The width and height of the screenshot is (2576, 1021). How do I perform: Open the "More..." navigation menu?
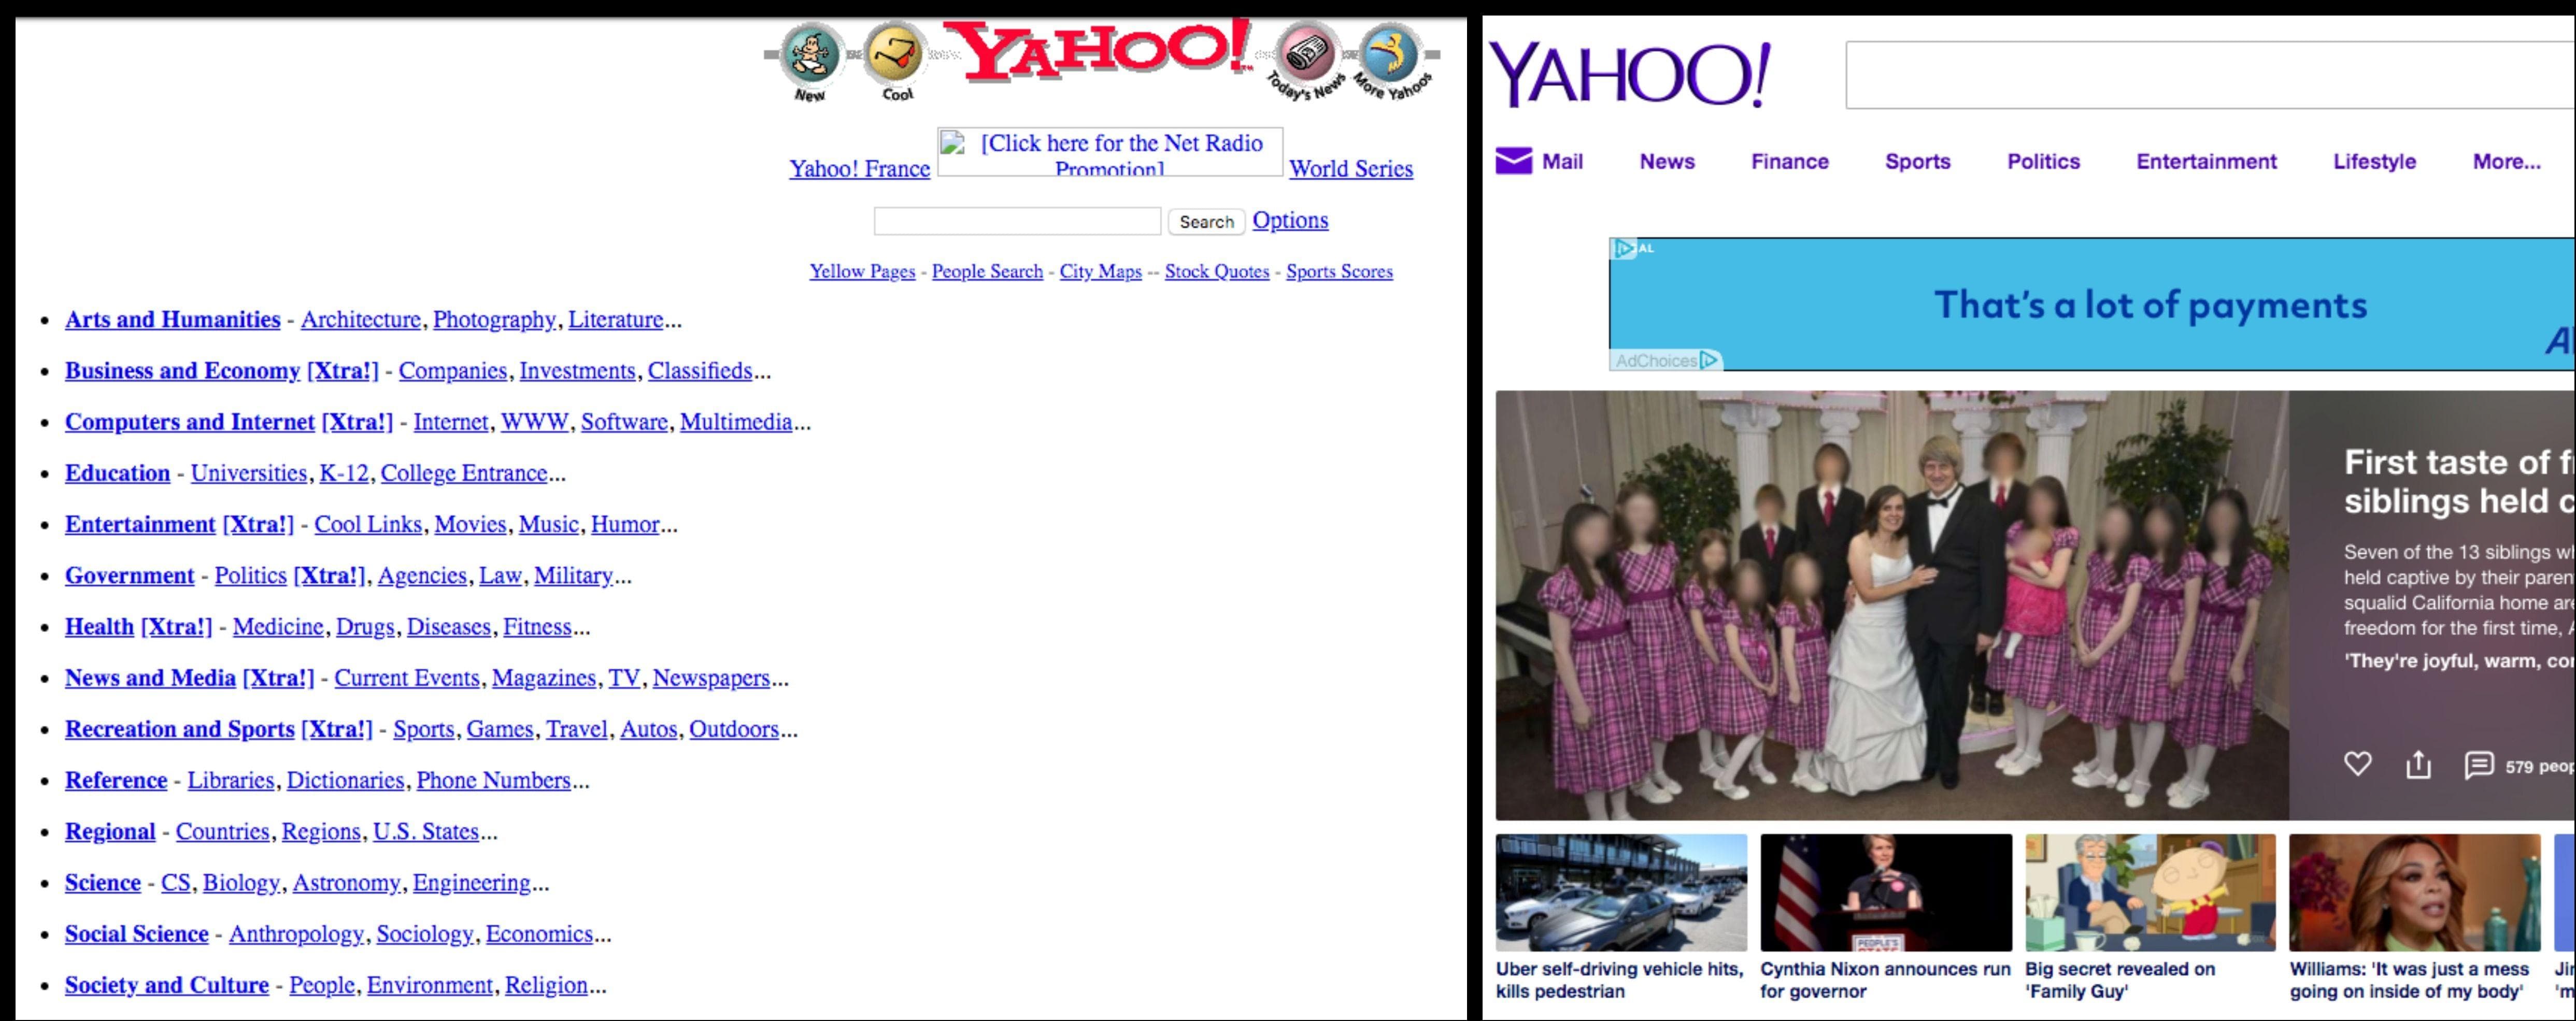(x=2505, y=161)
